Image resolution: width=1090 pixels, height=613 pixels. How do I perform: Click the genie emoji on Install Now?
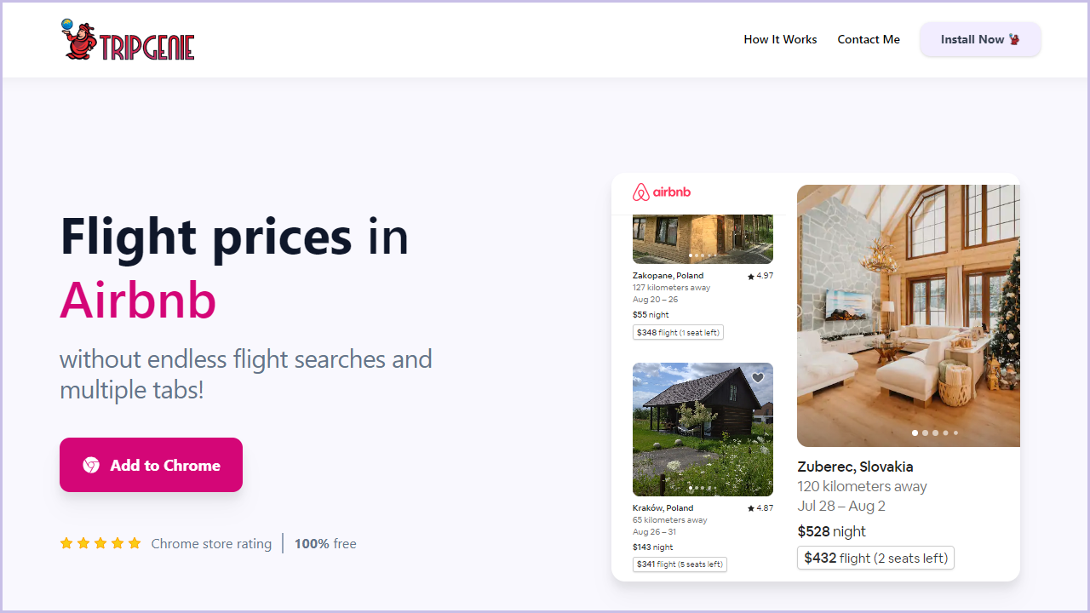(x=1013, y=39)
